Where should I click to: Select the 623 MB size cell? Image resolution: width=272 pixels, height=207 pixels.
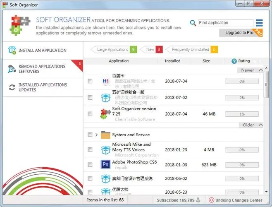[209, 165]
